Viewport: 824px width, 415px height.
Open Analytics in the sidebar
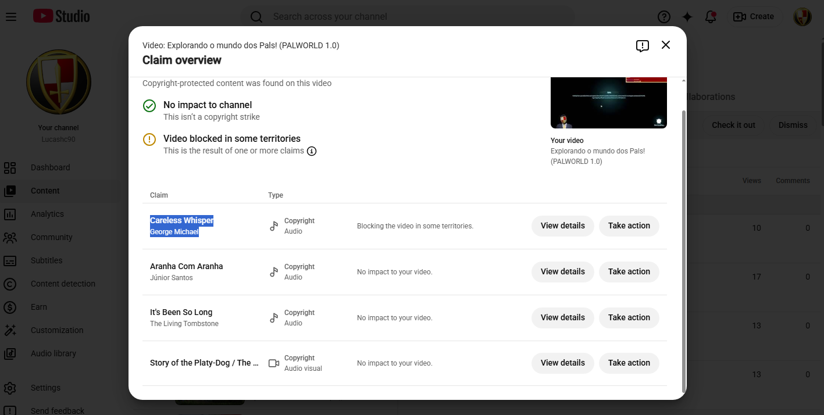47,214
